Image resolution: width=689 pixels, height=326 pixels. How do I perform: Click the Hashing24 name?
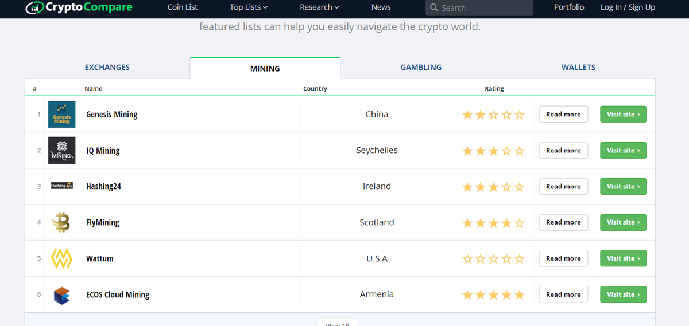pyautogui.click(x=103, y=186)
